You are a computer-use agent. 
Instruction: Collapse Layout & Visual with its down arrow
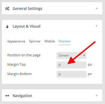coord(96,26)
